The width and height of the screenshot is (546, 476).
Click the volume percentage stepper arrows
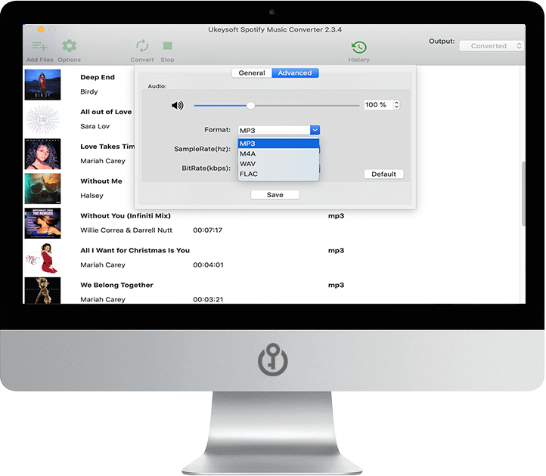click(x=396, y=105)
